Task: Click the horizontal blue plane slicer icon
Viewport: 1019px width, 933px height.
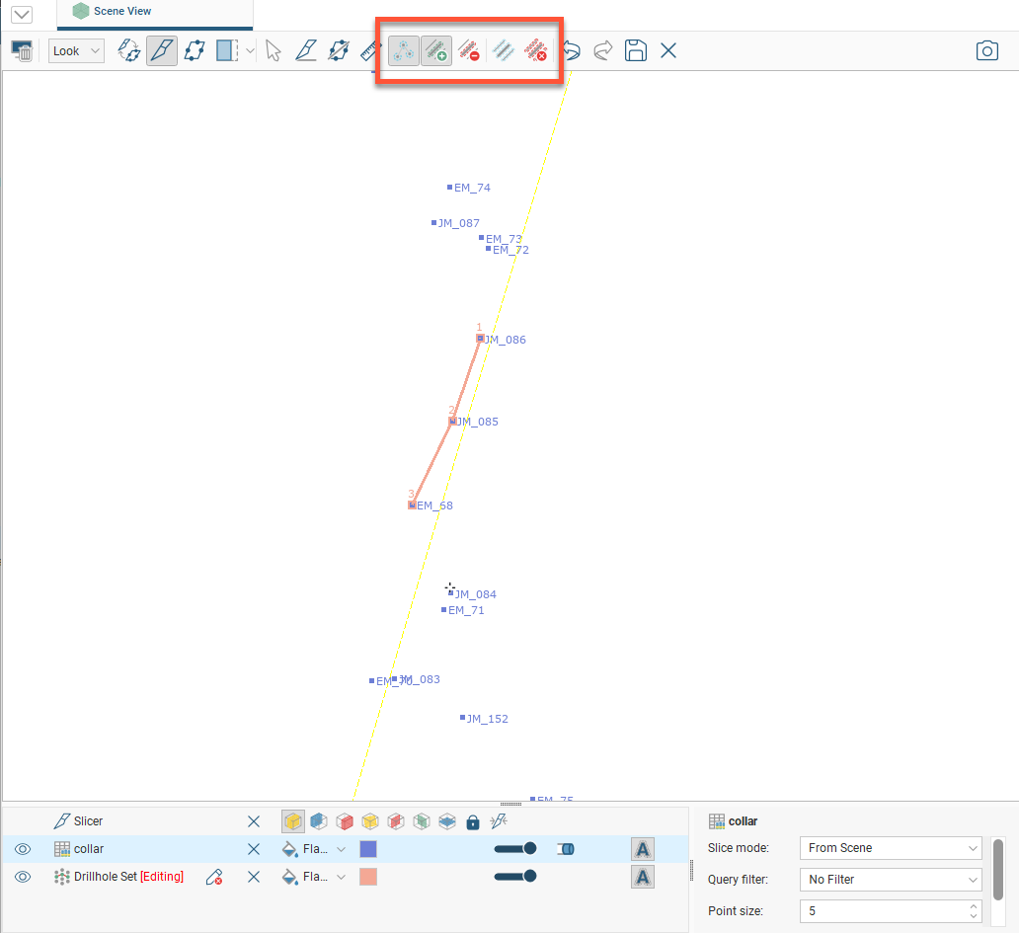Action: (447, 821)
